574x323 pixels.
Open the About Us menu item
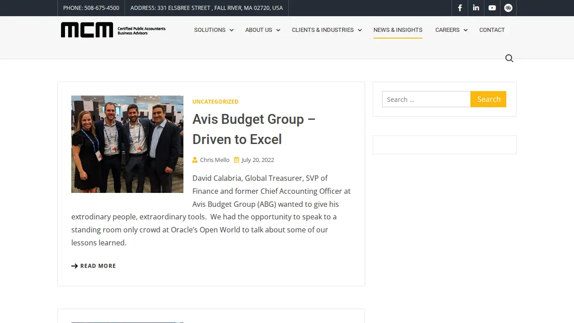point(259,30)
